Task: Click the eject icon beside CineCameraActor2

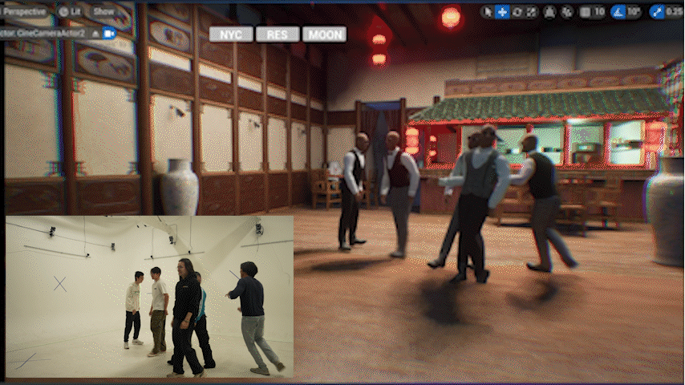Action: click(x=95, y=33)
